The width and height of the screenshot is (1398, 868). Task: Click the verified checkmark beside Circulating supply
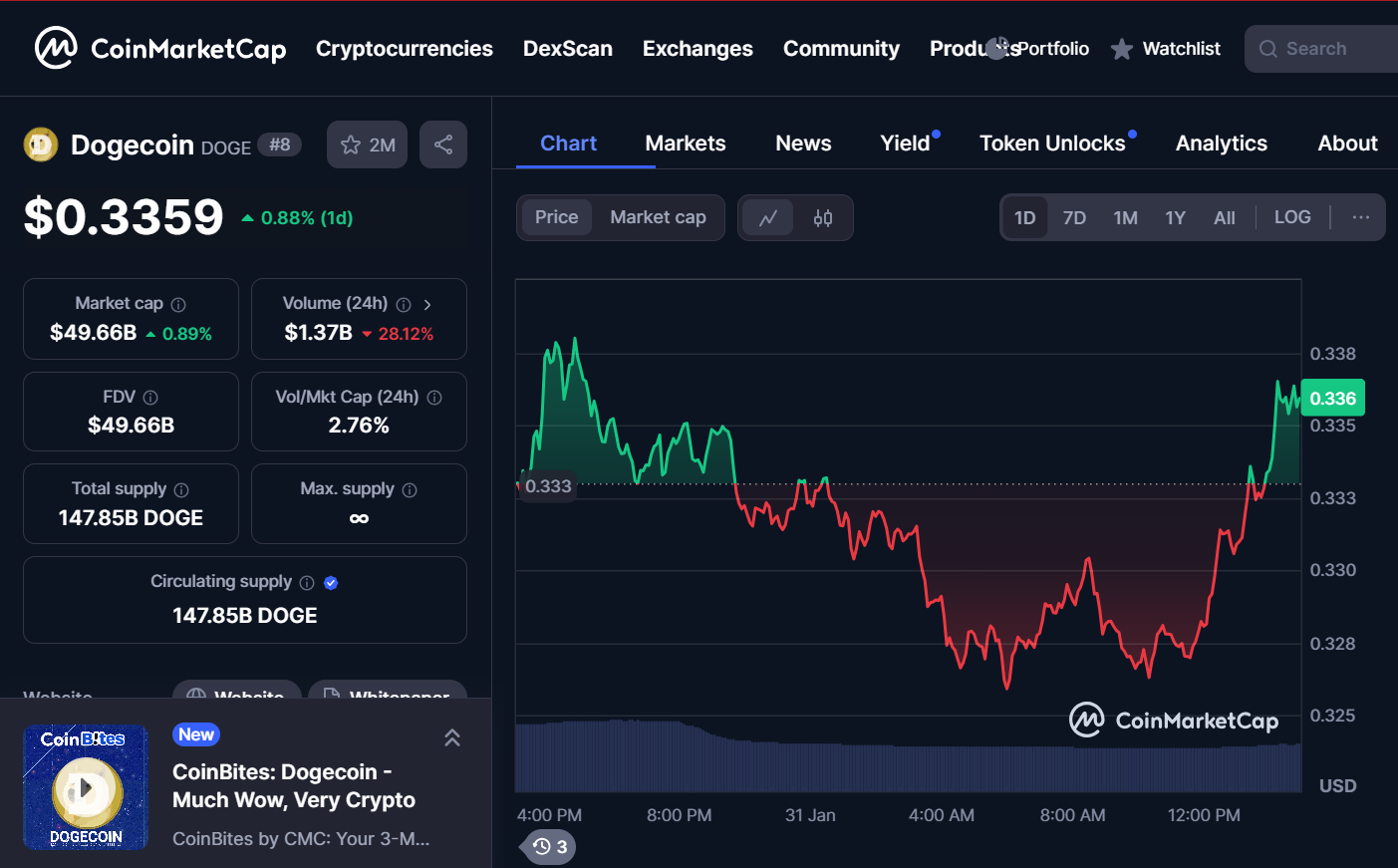(x=331, y=583)
